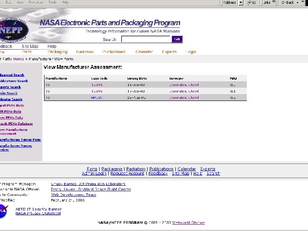308x231 pixels.
Task: Click the Cage Code column header
Action: (99, 78)
